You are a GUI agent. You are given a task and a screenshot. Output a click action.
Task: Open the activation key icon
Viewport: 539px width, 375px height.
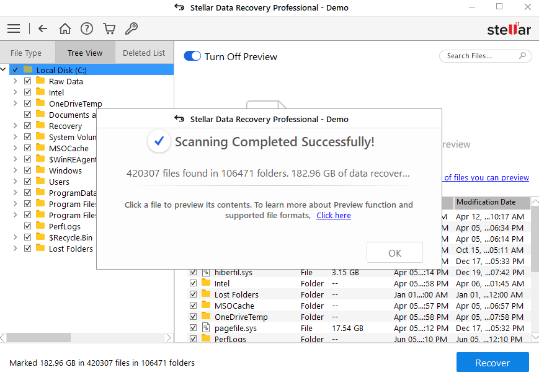(131, 29)
